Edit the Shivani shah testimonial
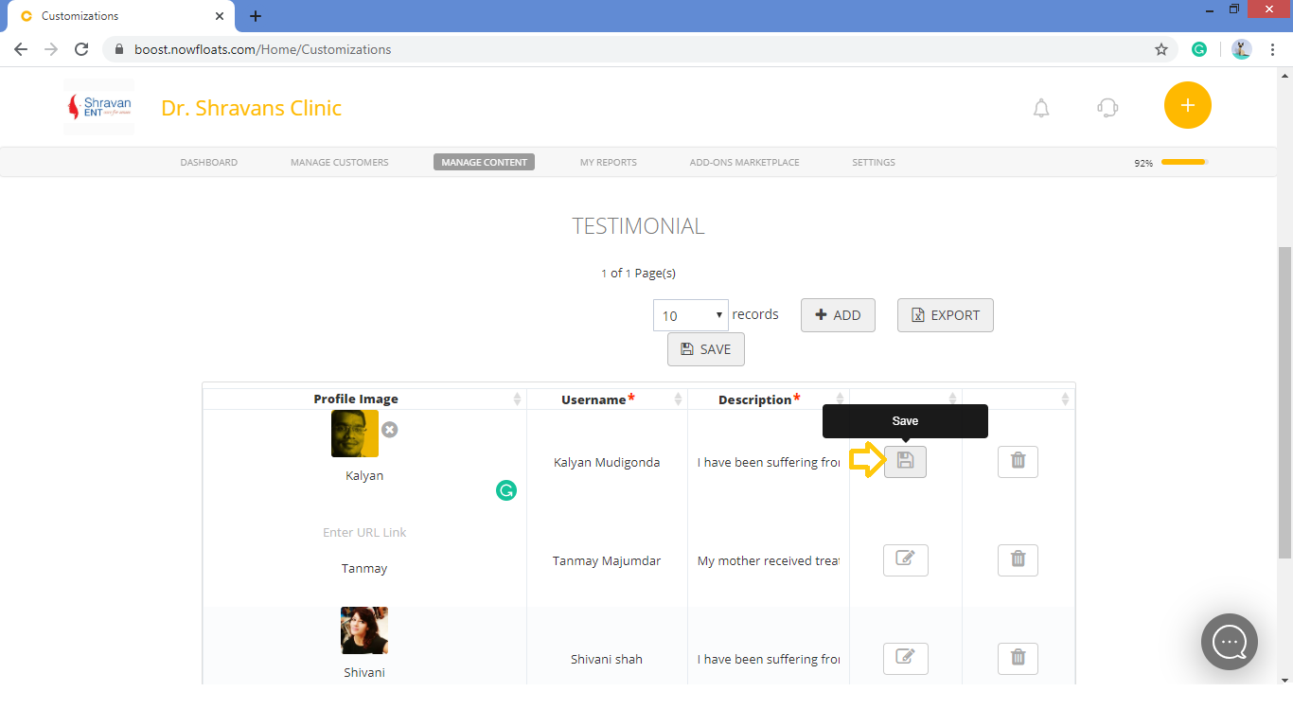This screenshot has width=1293, height=727. [905, 658]
